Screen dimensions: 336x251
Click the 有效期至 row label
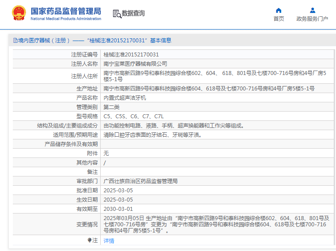click(x=87, y=209)
